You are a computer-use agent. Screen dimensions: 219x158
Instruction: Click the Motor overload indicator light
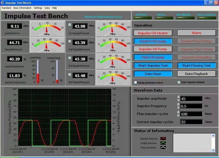coord(206,18)
